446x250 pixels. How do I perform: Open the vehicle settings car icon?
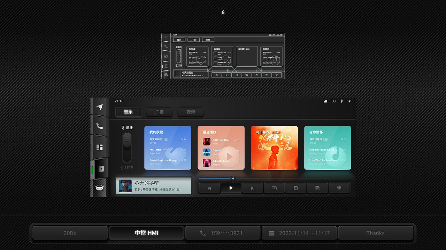tap(100, 187)
